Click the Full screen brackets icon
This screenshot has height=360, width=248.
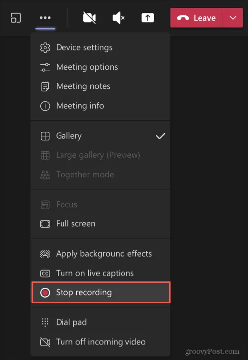click(x=45, y=224)
